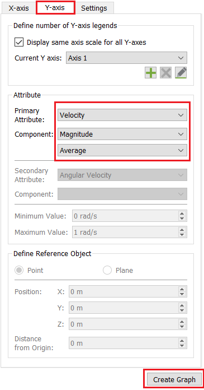
Task: Click the grey X delete axis icon
Action: [166, 73]
